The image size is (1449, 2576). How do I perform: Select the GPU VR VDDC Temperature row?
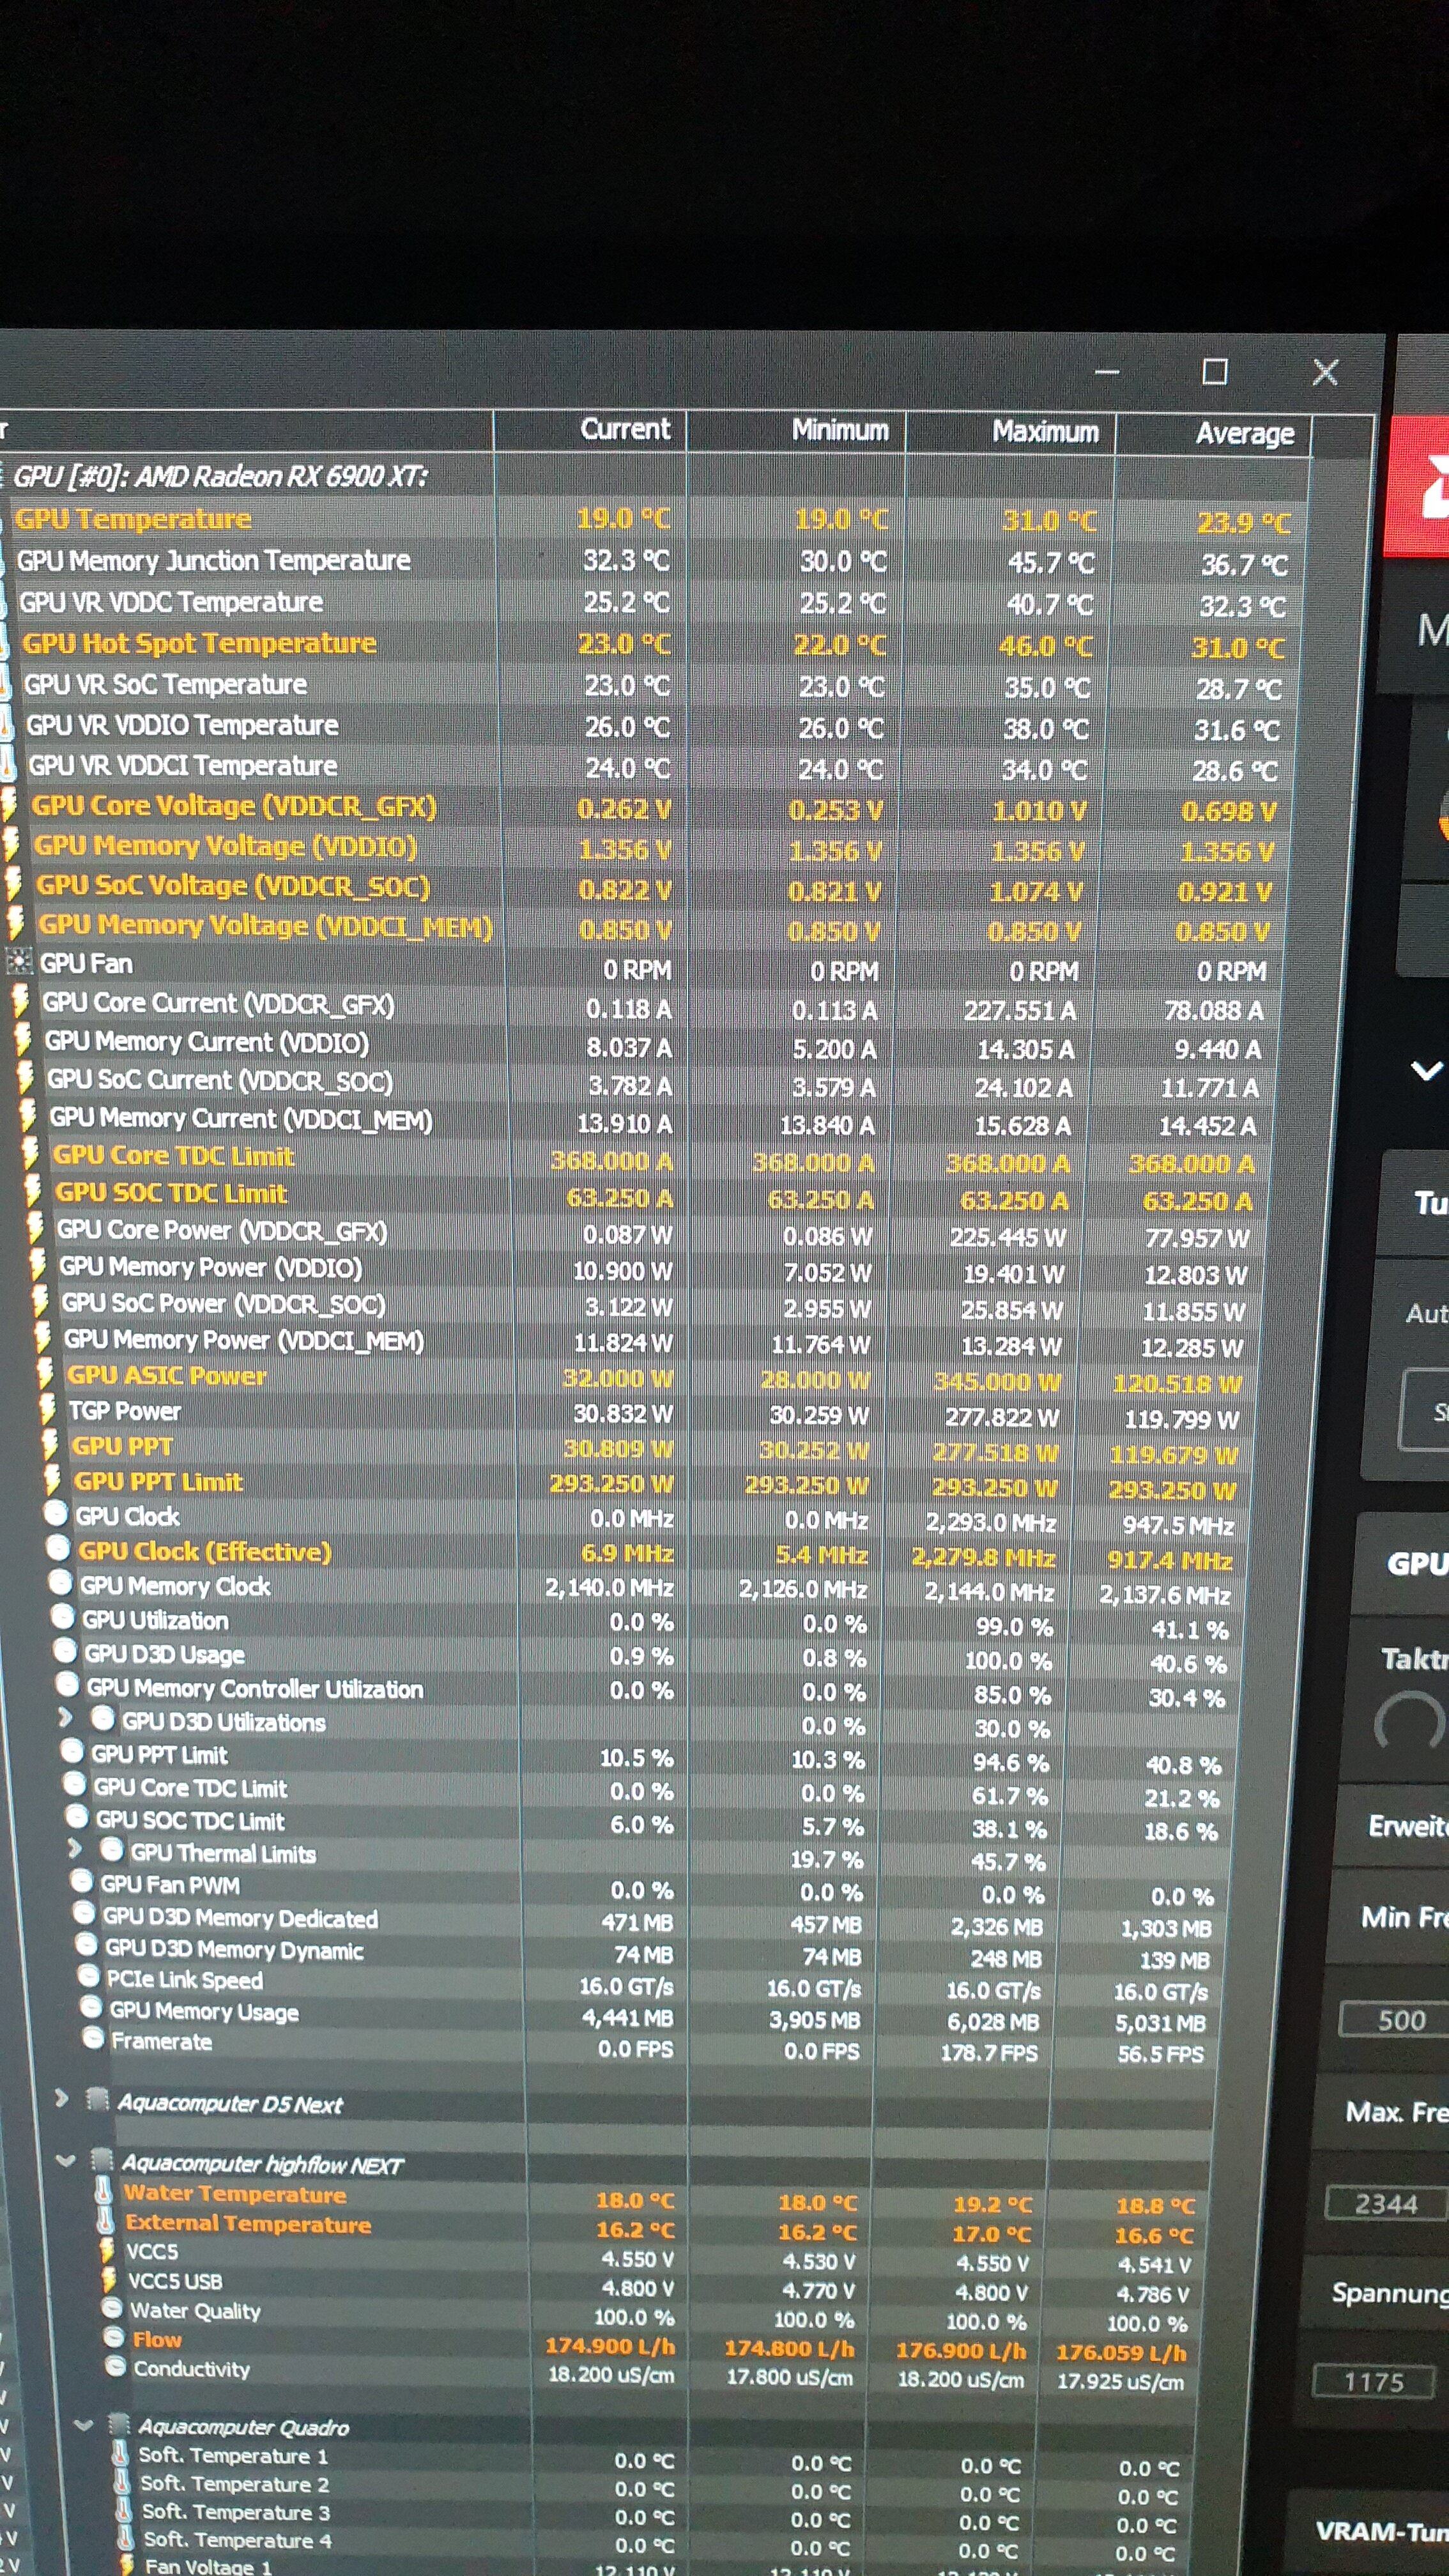pos(655,603)
